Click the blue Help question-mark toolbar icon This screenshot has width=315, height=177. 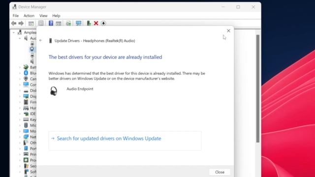(x=51, y=23)
